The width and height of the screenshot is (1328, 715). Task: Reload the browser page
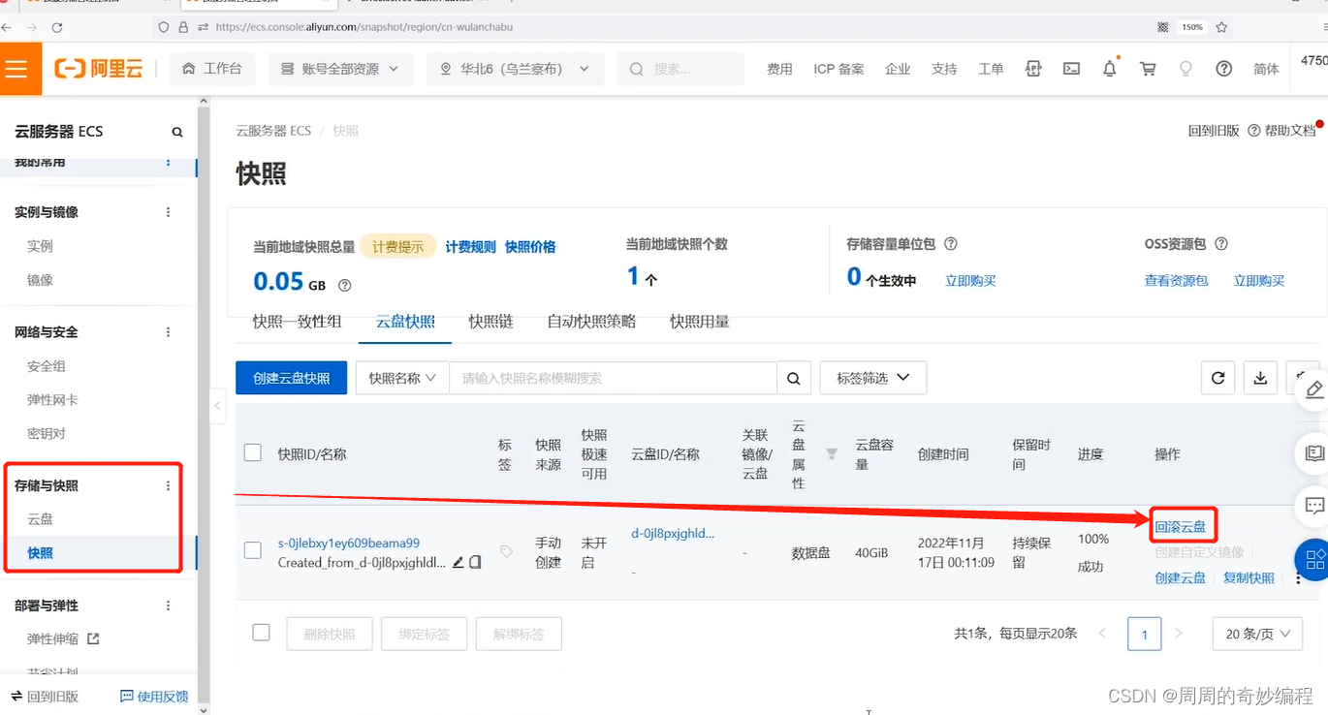click(x=57, y=28)
